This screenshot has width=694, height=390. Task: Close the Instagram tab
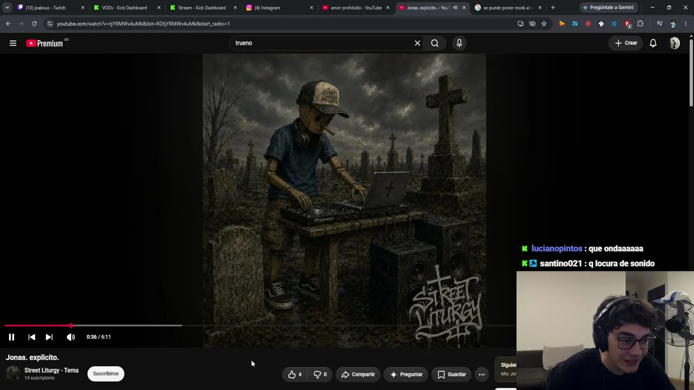tap(311, 8)
